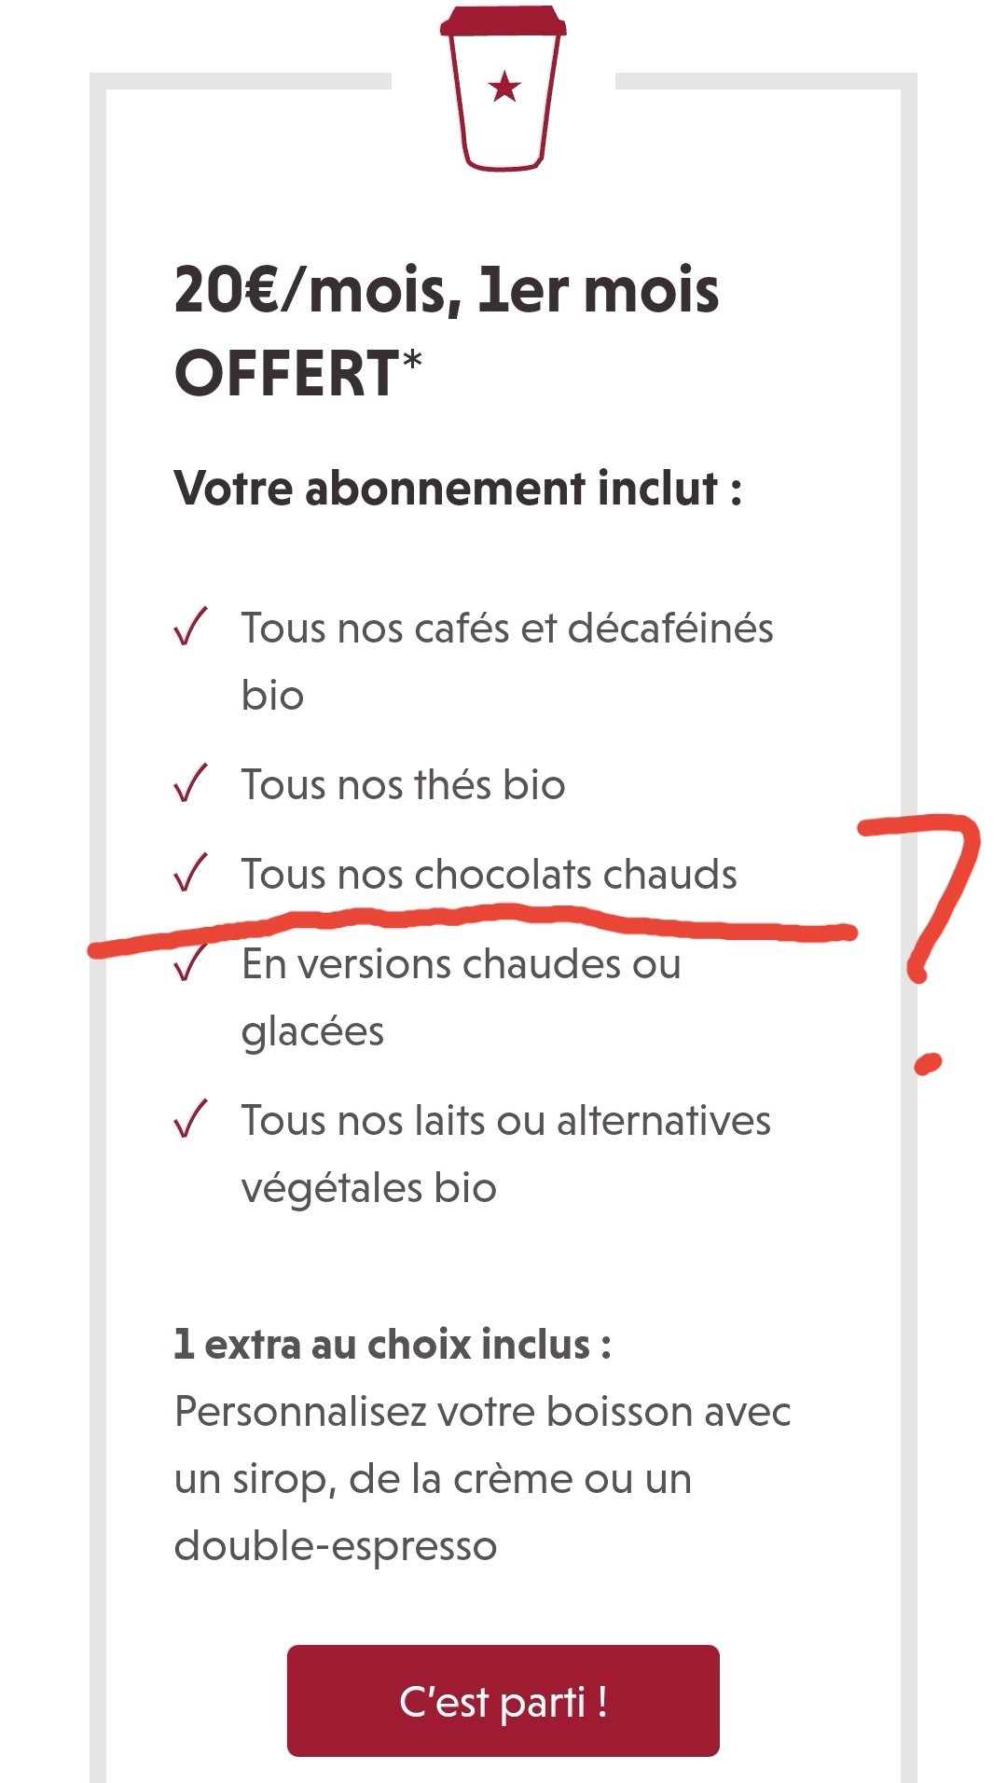Viewport: 1007px width, 1783px height.
Task: Select the "20€/mois, 1er mois OFFERT" heading
Action: click(447, 331)
